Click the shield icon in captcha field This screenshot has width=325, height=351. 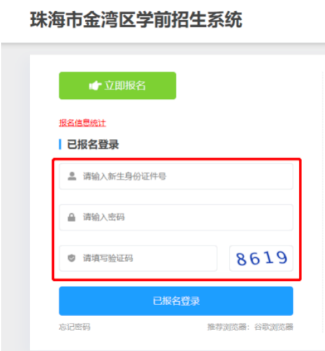point(71,258)
